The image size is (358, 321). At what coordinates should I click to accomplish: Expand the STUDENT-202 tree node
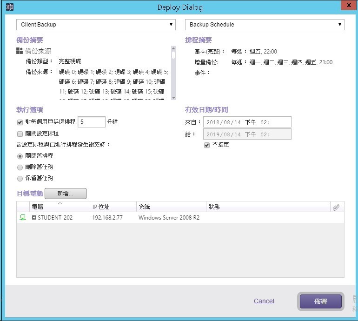pyautogui.click(x=34, y=218)
